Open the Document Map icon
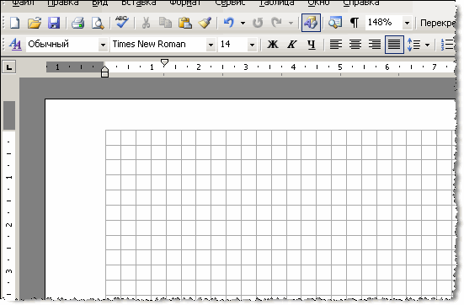The height and width of the screenshot is (305, 464). tap(334, 23)
